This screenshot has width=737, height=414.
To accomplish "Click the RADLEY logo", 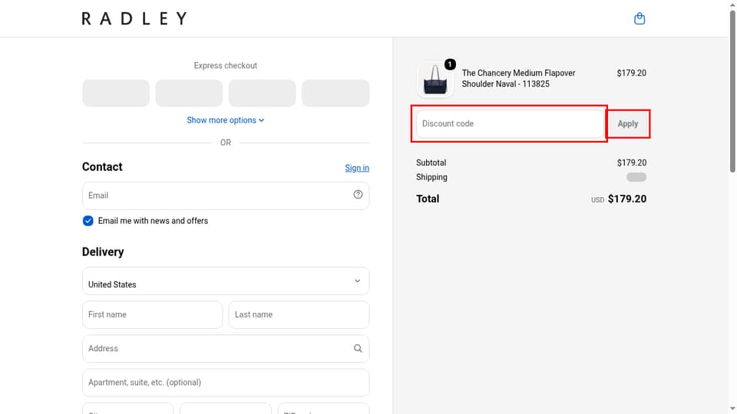I will [134, 18].
